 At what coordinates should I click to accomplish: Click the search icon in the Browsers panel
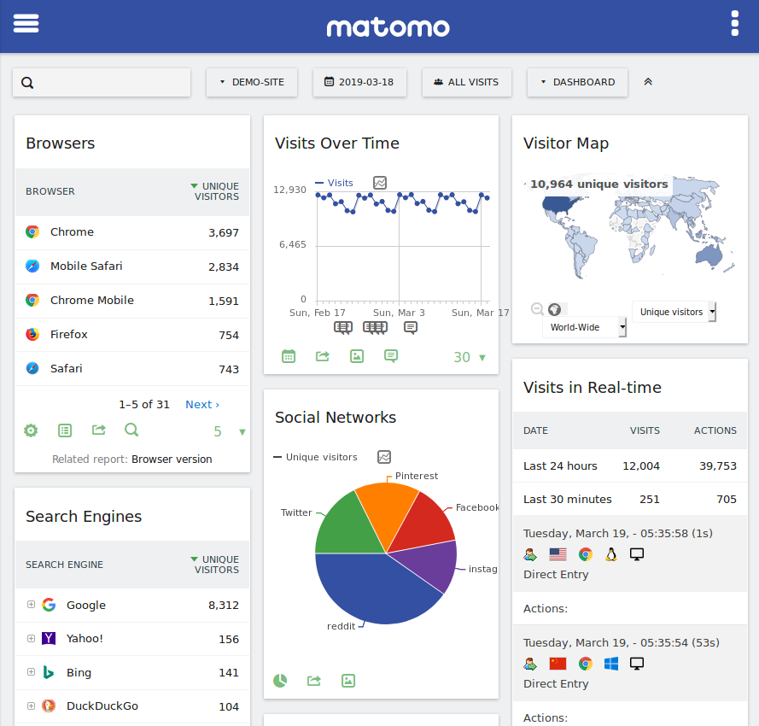(131, 430)
